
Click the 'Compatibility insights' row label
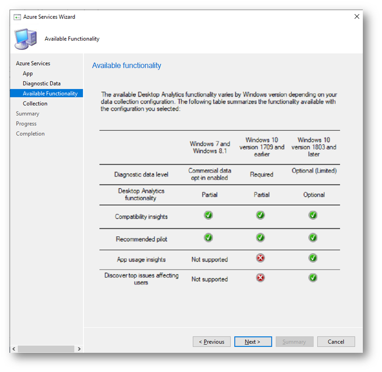(x=141, y=217)
